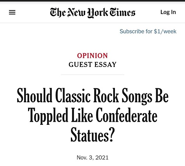Click the word "Statues?" in headline

93,135
